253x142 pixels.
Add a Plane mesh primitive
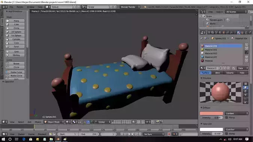[15, 21]
